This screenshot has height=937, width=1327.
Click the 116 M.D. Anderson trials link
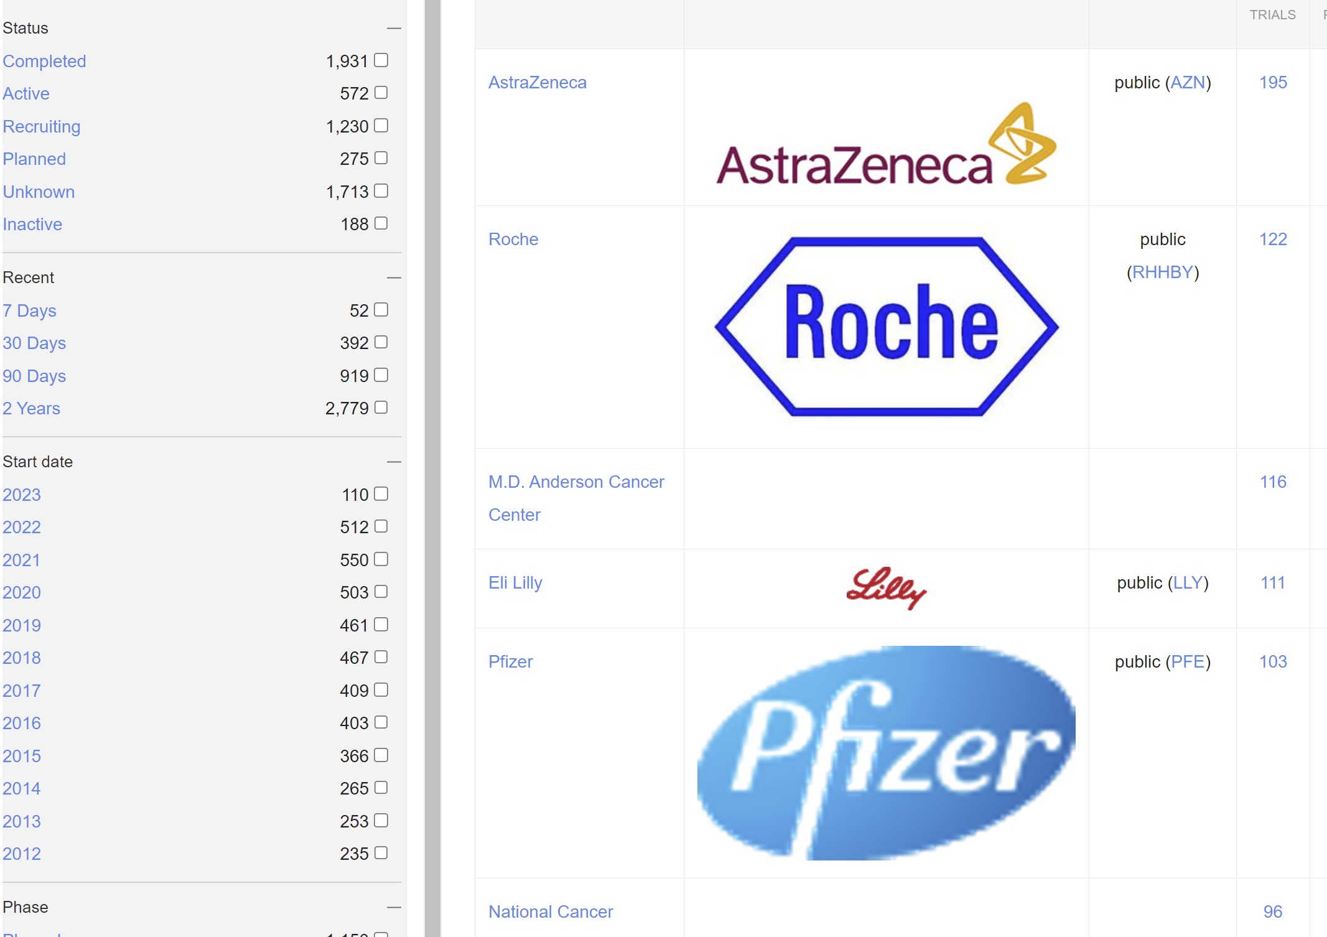tap(1272, 481)
